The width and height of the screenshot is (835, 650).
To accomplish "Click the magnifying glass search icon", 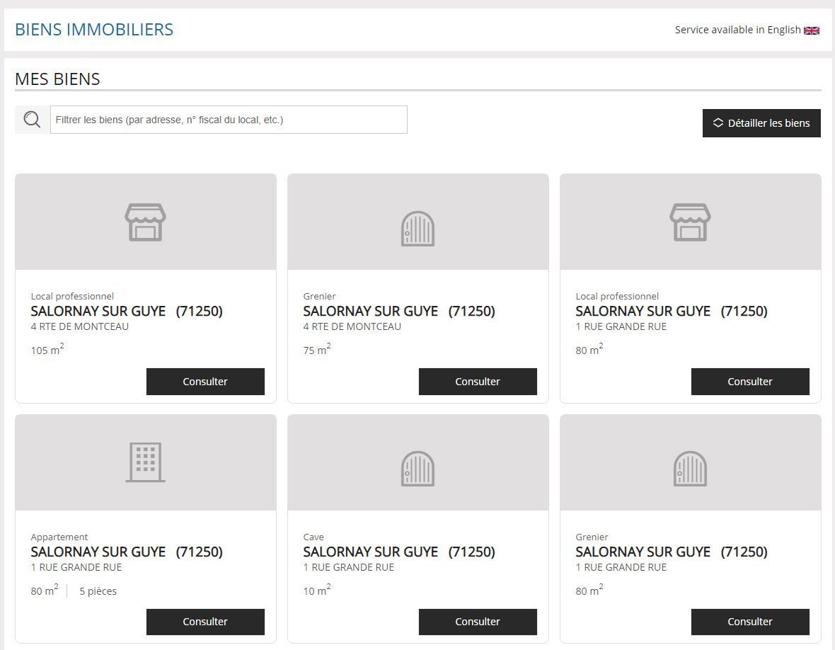I will 32,120.
